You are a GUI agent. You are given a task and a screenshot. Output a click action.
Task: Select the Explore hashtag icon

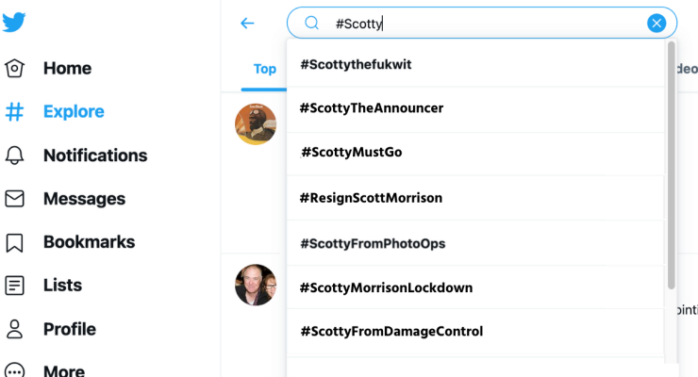pyautogui.click(x=14, y=111)
